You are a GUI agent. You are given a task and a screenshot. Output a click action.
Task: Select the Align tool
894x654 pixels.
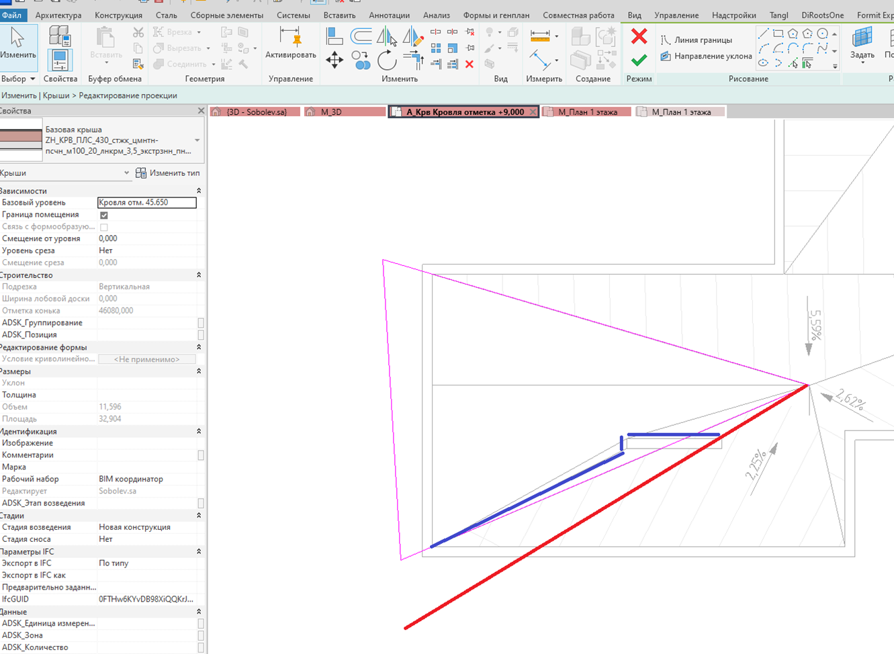334,35
